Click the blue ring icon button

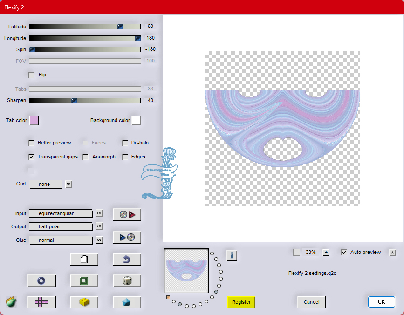(x=42, y=281)
